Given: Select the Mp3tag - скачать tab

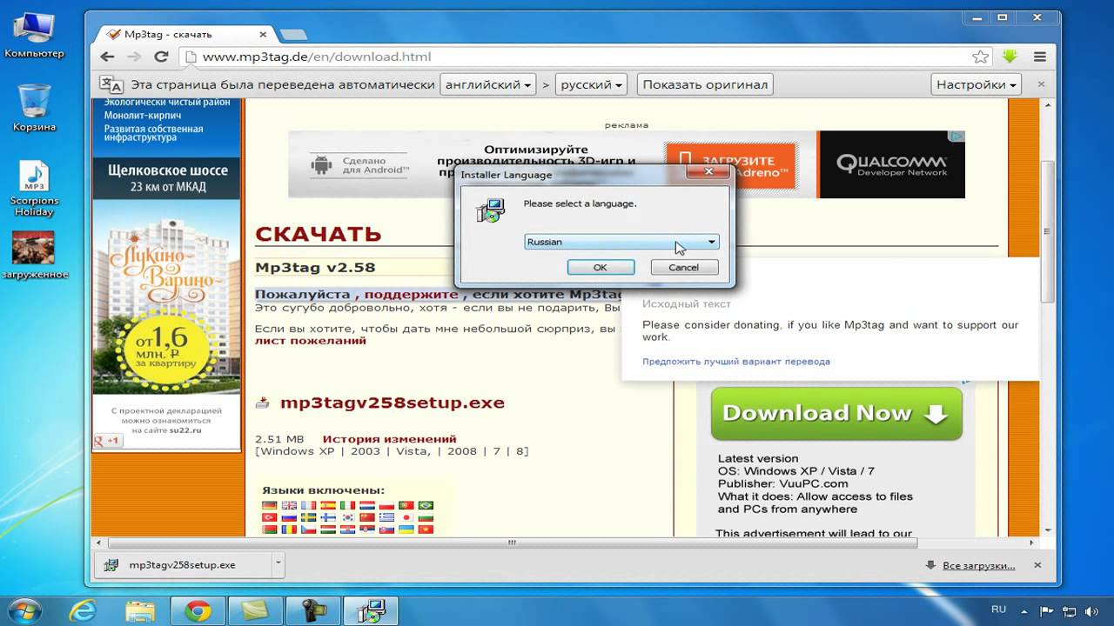Looking at the screenshot, I should [187, 34].
